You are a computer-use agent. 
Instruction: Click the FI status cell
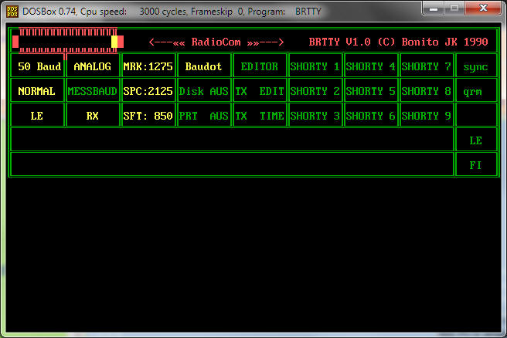pos(476,164)
